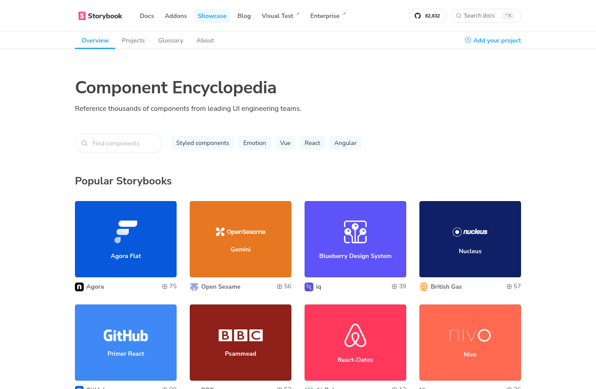Screen dimensions: 596x389
Task: Filter by Styled components tag
Action: 202,143
